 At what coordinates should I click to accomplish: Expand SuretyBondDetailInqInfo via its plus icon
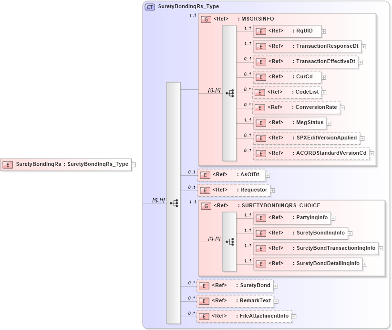click(364, 264)
